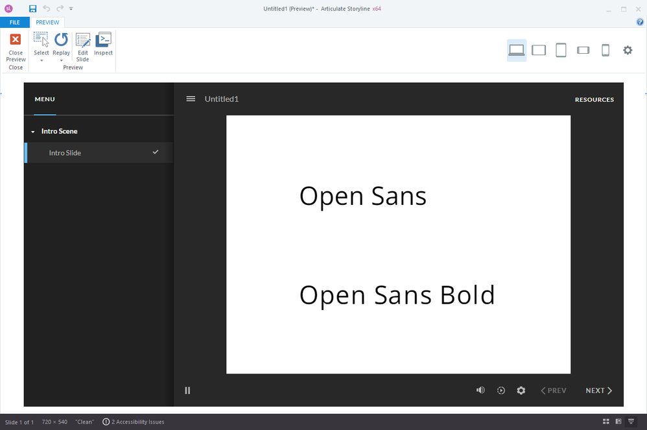Image resolution: width=647 pixels, height=430 pixels.
Task: Launch the Inspect tool
Action: (x=103, y=43)
